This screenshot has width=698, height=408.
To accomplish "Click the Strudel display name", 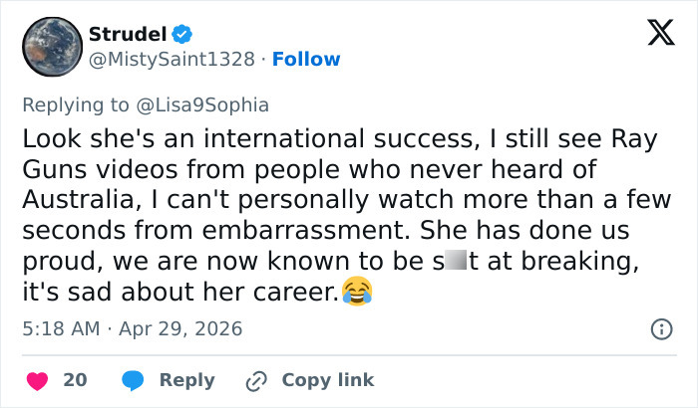I will [127, 34].
